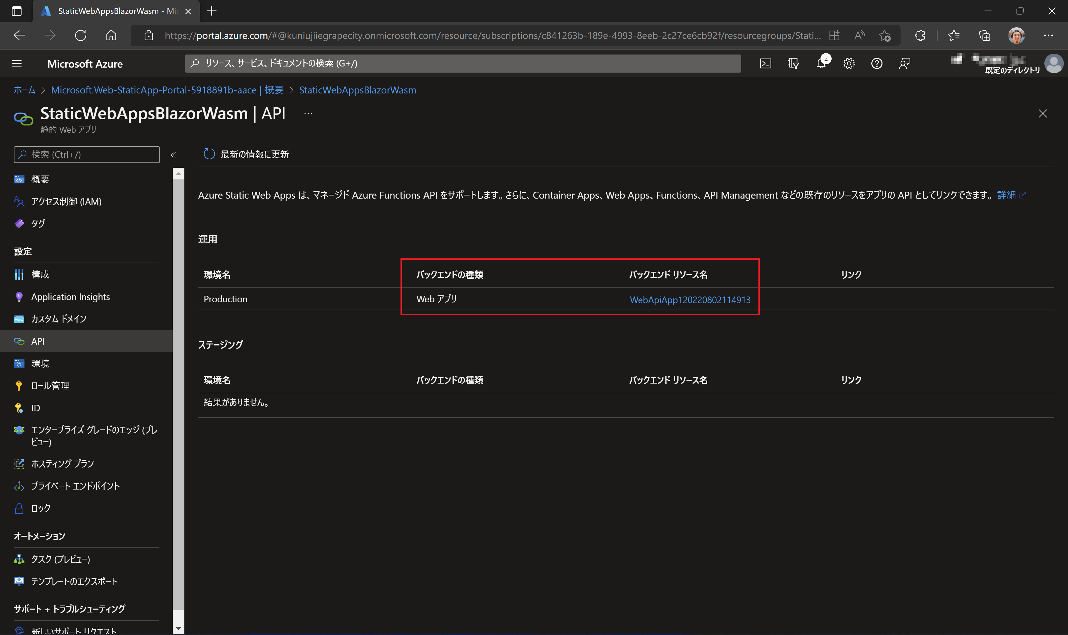
Task: Click the Read aloud icon in address bar
Action: (x=859, y=35)
